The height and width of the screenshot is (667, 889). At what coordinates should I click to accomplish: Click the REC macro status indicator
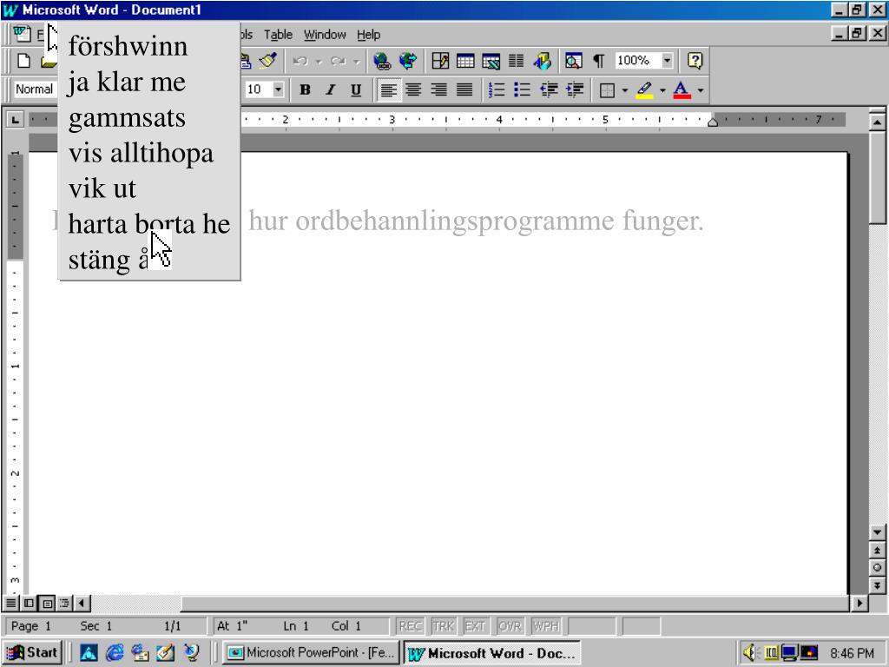(x=411, y=626)
